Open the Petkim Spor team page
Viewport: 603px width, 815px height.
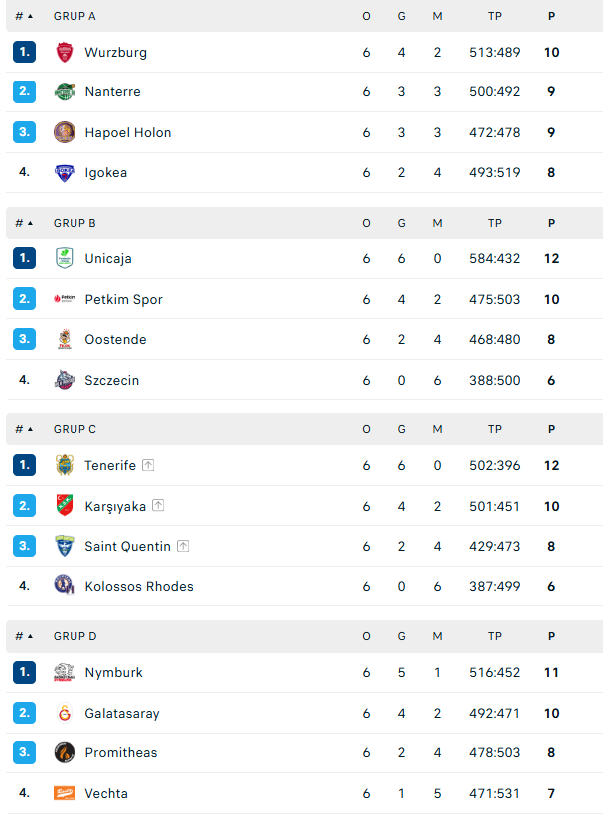tap(123, 299)
